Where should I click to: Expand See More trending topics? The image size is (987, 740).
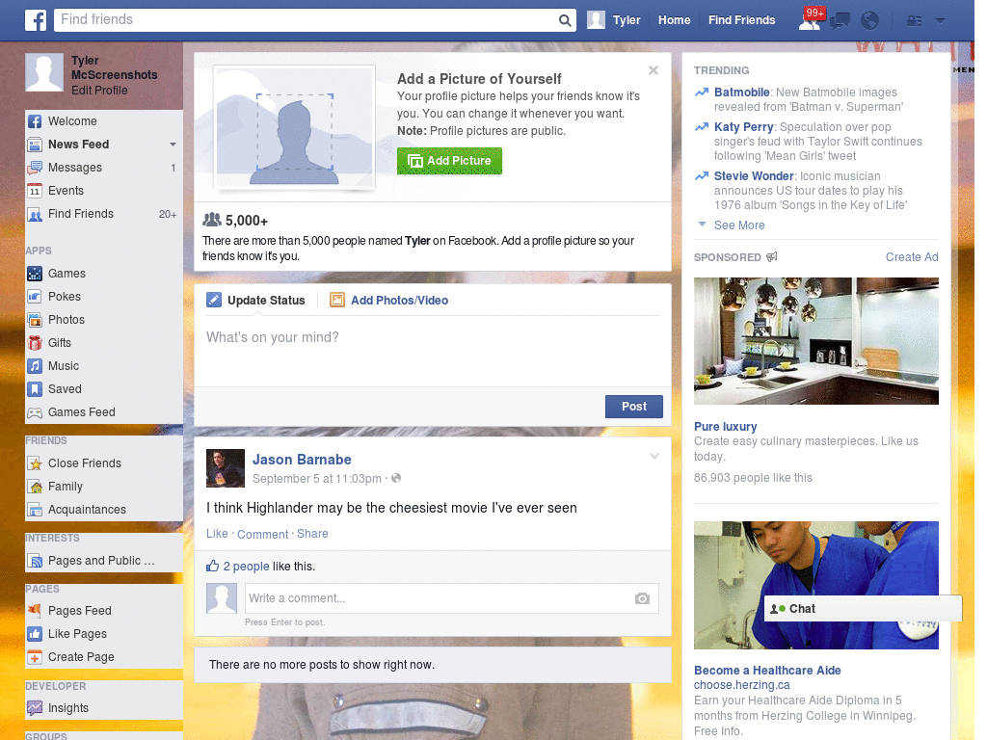739,225
